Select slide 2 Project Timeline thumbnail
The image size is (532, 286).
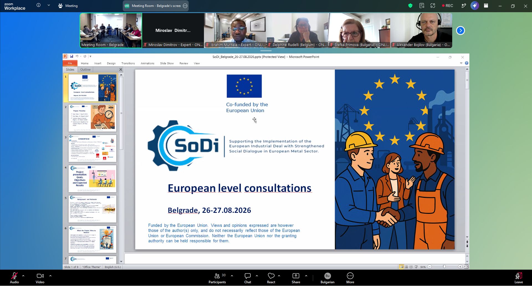tap(93, 118)
